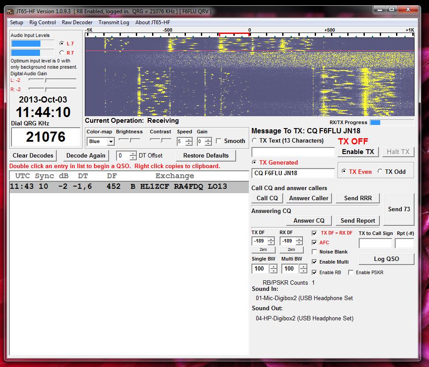Open the About JT65-HF menu
429x367 pixels.
[x=153, y=22]
